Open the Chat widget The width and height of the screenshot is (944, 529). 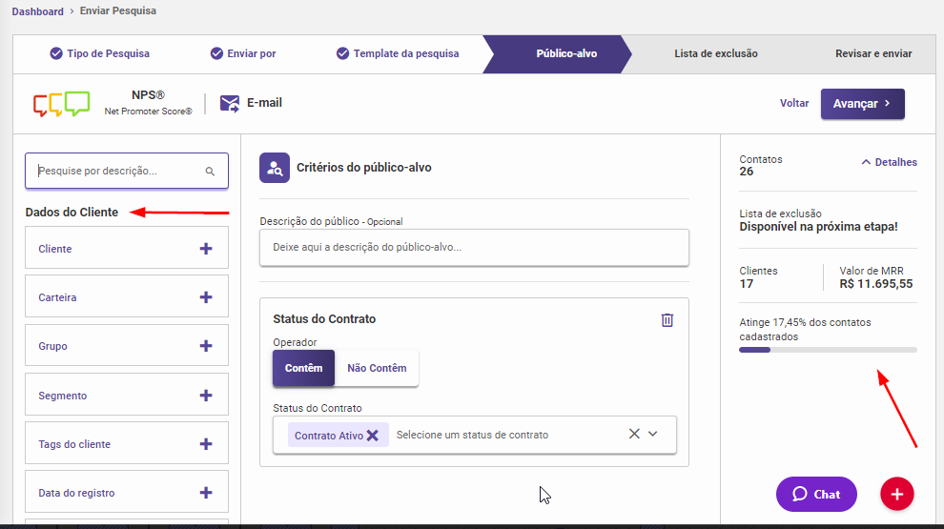(816, 494)
